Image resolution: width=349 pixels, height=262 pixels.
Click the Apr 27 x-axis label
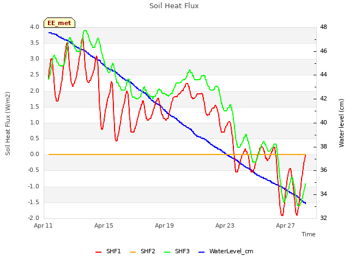[x=285, y=225]
